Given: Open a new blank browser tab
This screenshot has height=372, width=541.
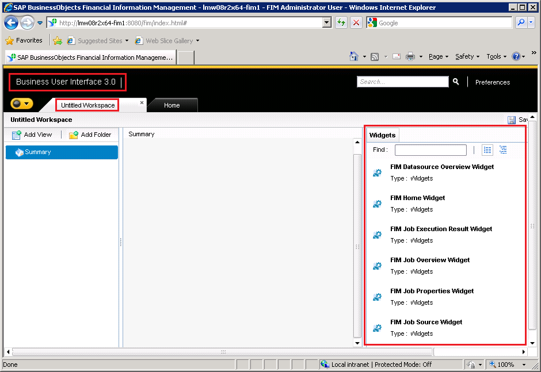Looking at the screenshot, I should 186,57.
